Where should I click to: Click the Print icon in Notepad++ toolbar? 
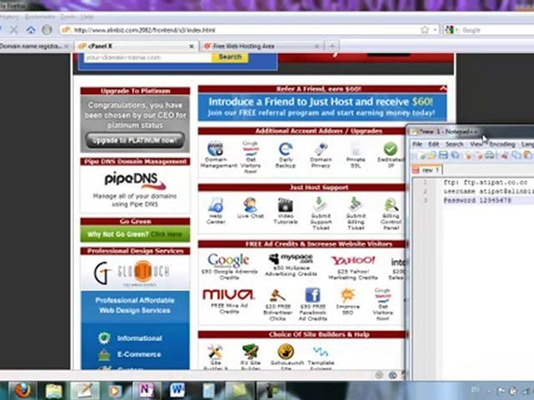489,155
